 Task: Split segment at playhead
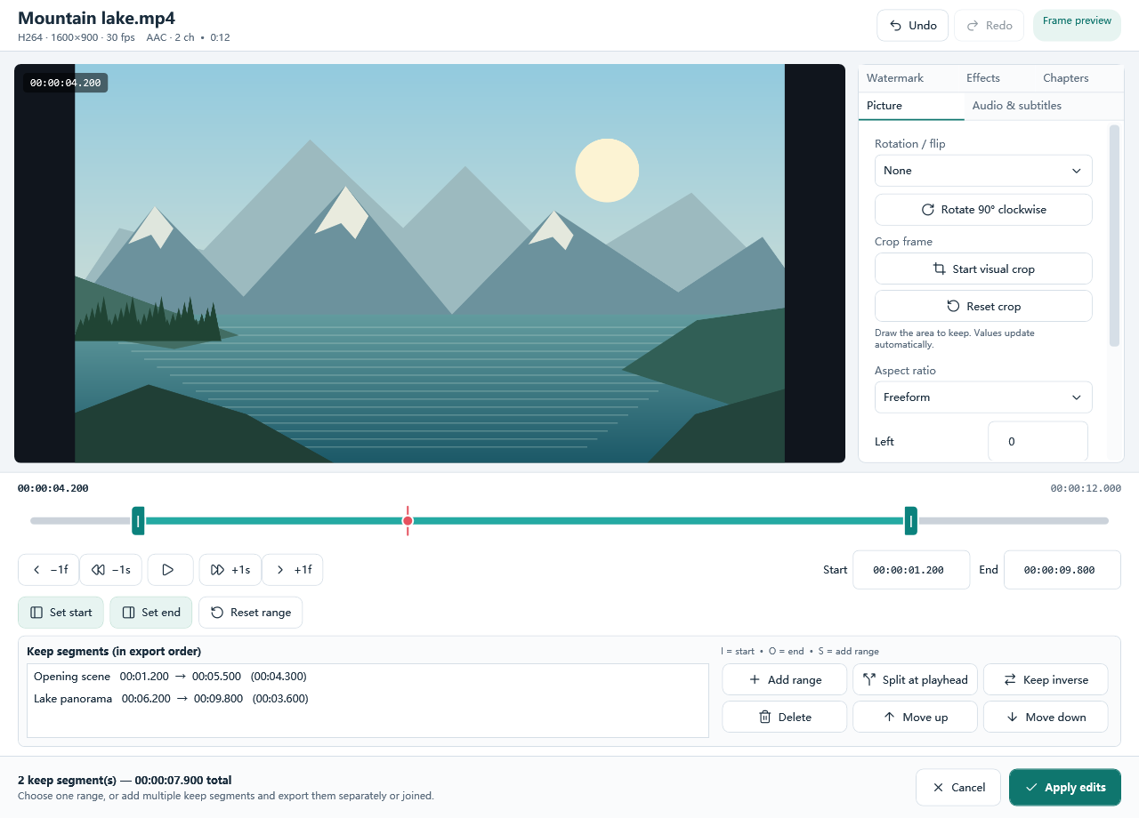pyautogui.click(x=915, y=680)
